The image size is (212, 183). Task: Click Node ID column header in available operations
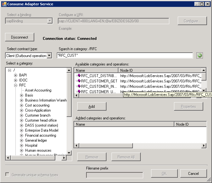click(x=160, y=70)
